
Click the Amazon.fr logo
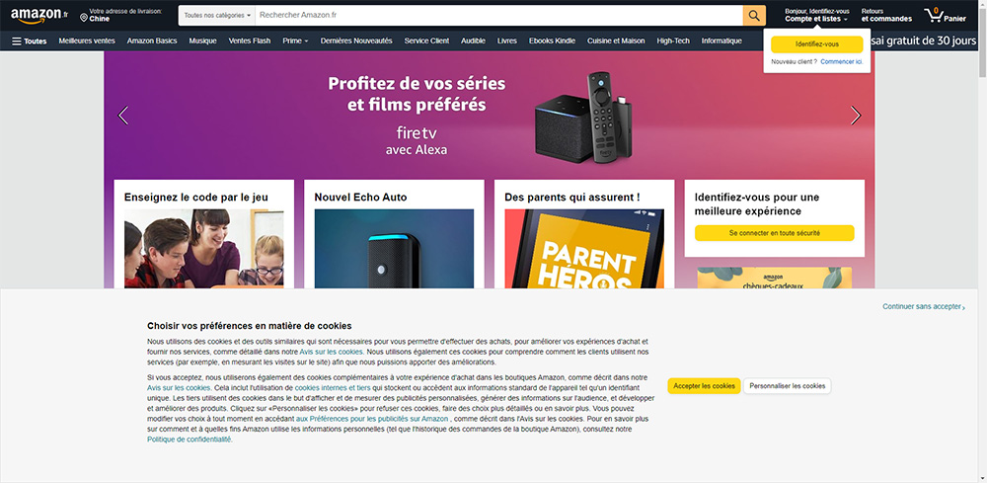click(x=38, y=15)
